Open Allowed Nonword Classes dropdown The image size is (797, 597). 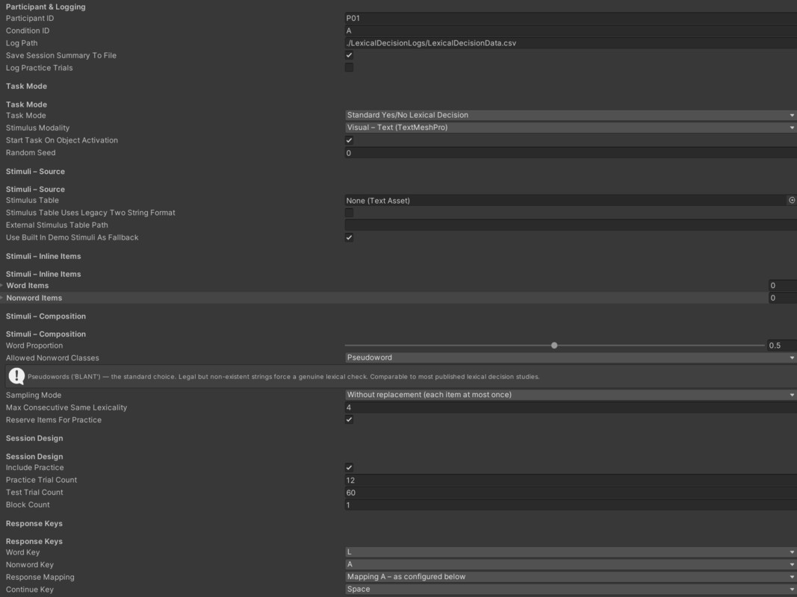point(571,358)
